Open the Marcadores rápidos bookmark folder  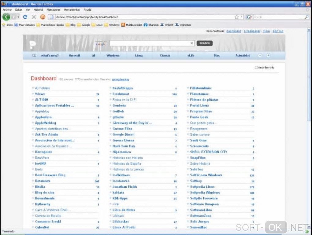50,25
